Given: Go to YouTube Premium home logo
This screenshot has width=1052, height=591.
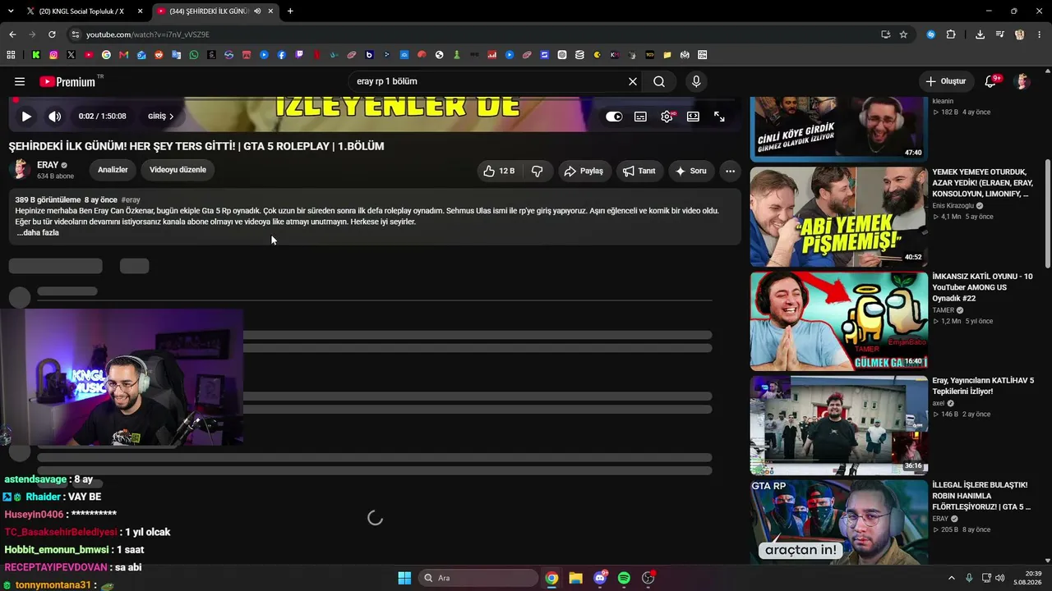Looking at the screenshot, I should coord(68,81).
